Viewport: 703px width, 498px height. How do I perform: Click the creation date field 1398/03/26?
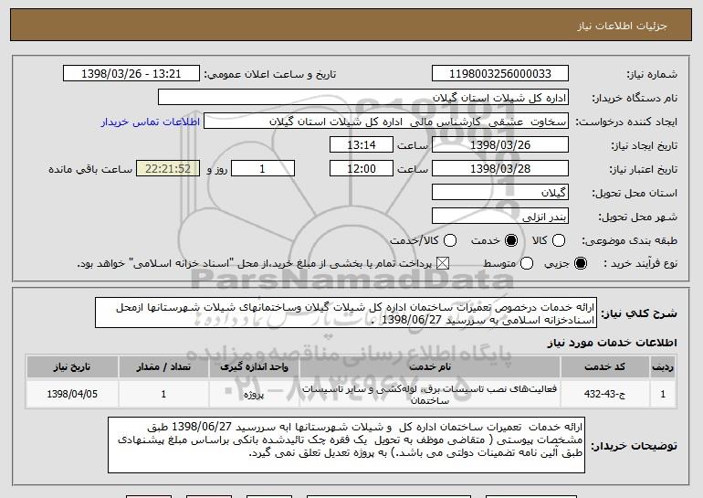(500, 145)
